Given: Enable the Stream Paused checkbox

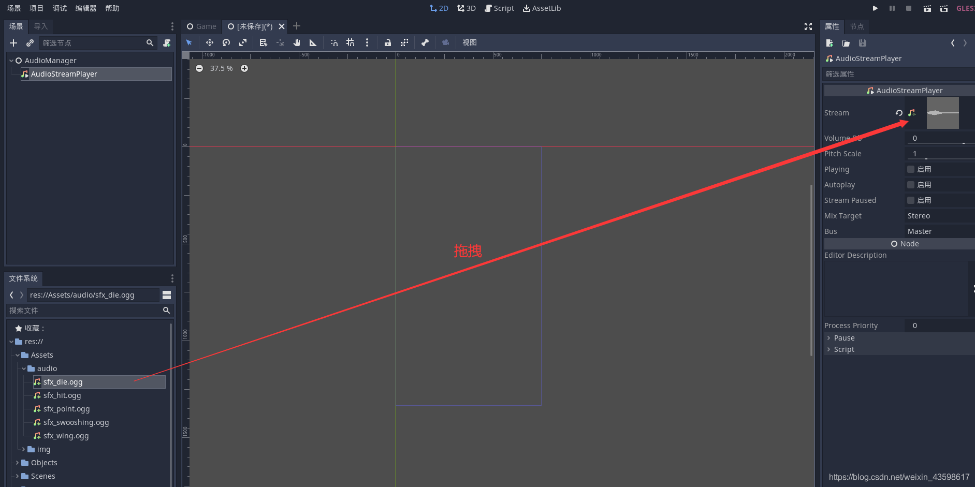Looking at the screenshot, I should pyautogui.click(x=911, y=200).
